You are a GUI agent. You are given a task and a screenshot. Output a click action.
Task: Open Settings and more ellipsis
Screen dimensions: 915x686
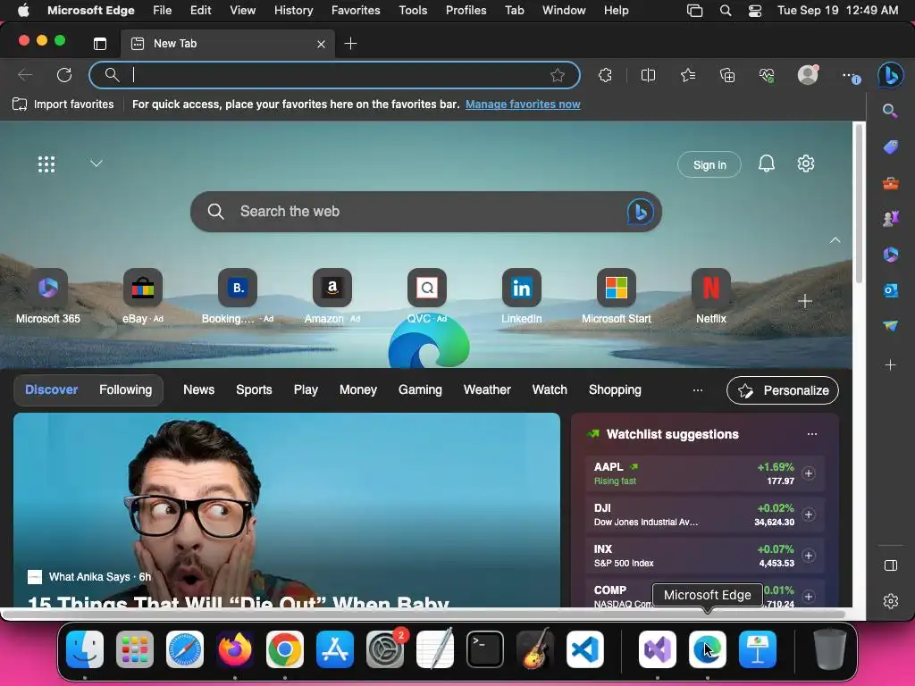[x=849, y=75]
